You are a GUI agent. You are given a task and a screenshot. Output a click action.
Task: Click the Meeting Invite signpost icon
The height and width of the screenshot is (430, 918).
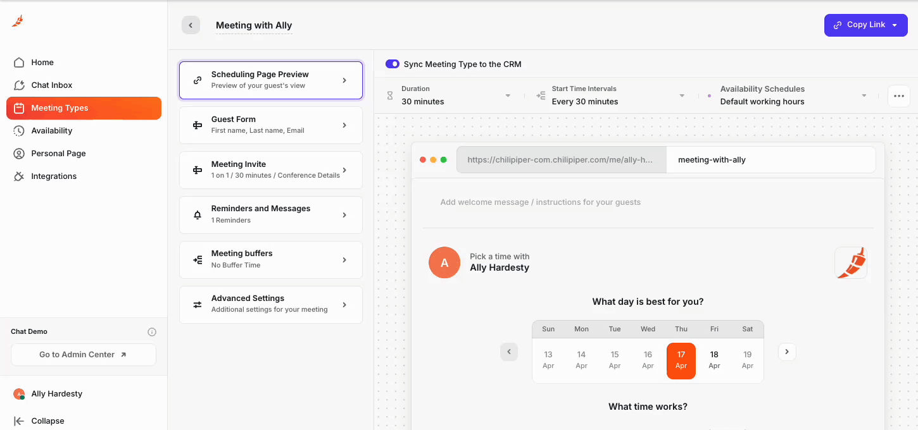click(198, 170)
